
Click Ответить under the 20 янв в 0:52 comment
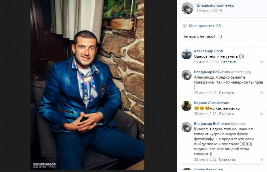point(227,160)
